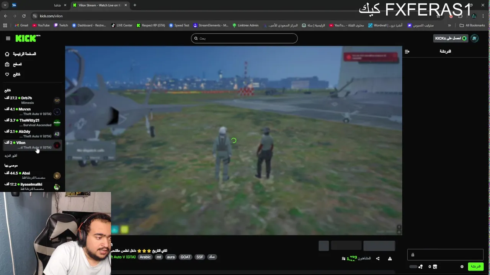Click the locked chat input field
The width and height of the screenshot is (490, 275).
click(x=445, y=255)
